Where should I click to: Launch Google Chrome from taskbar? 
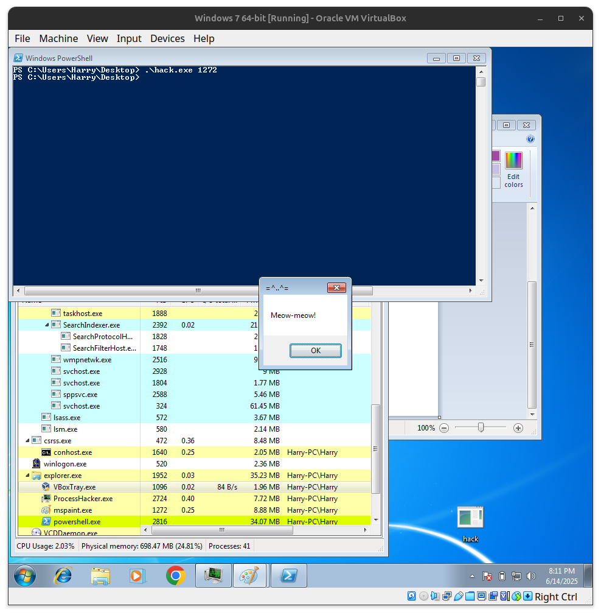(x=176, y=576)
